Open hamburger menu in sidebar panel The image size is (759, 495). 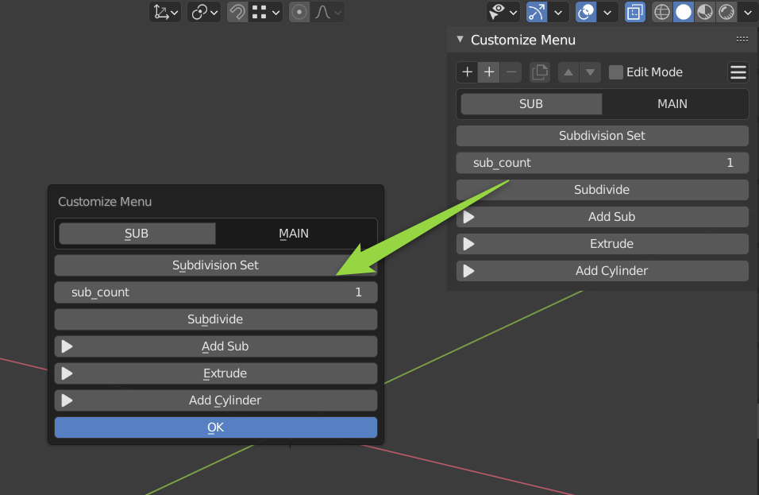click(738, 72)
